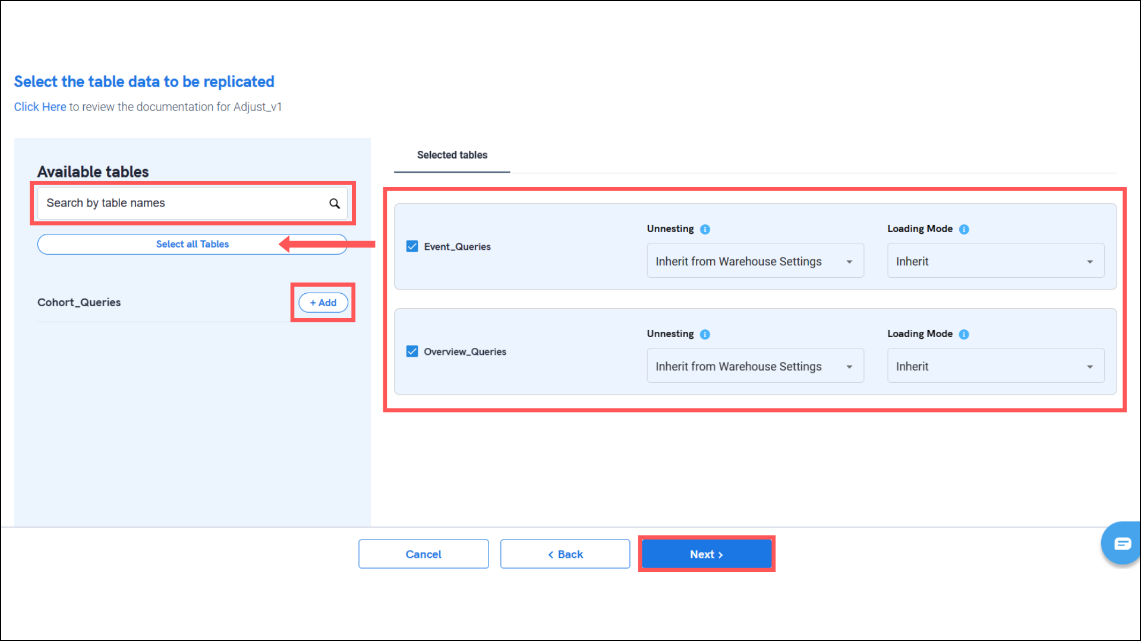The width and height of the screenshot is (1141, 641).
Task: Open the chat support widget
Action: pos(1121,543)
